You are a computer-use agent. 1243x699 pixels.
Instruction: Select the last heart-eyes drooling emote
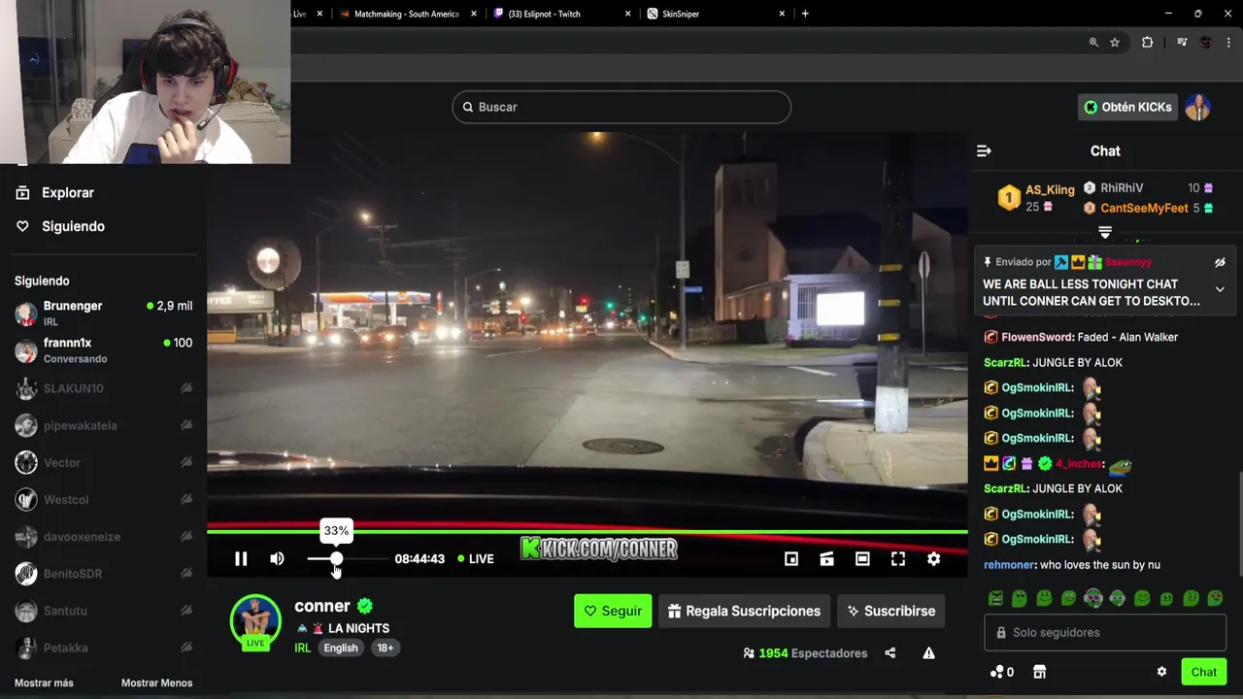(x=1215, y=598)
